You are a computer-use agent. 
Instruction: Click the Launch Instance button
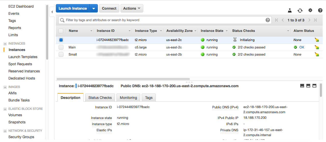[73, 8]
